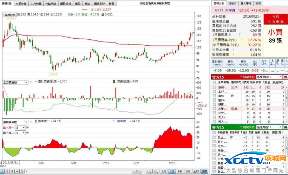This screenshot has height=175, width=288.
Task: Switch to the 主力地圖 tab
Action: tap(35, 3)
